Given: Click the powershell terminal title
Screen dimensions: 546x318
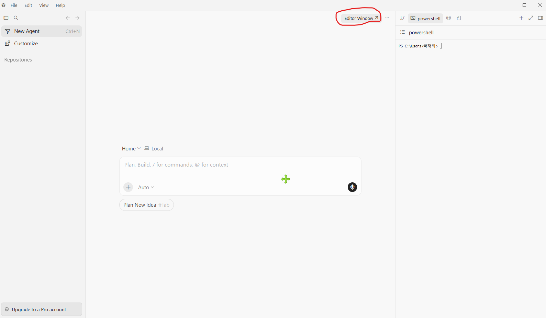Looking at the screenshot, I should coord(421,33).
